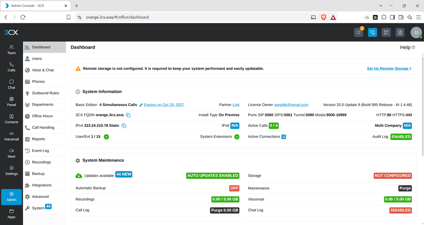Viewport: 424px width, 225px height.
Task: Open Advanced in admin menu
Action: coord(44,197)
